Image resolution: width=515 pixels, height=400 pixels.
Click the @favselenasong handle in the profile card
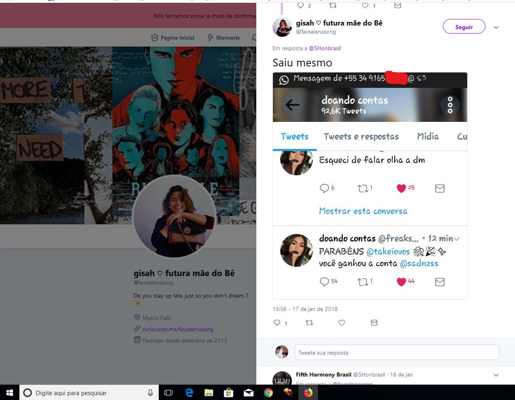[x=154, y=283]
